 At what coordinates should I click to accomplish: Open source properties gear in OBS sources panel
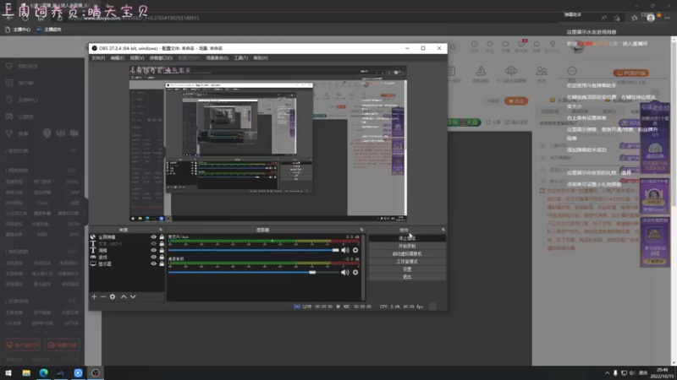coord(113,296)
